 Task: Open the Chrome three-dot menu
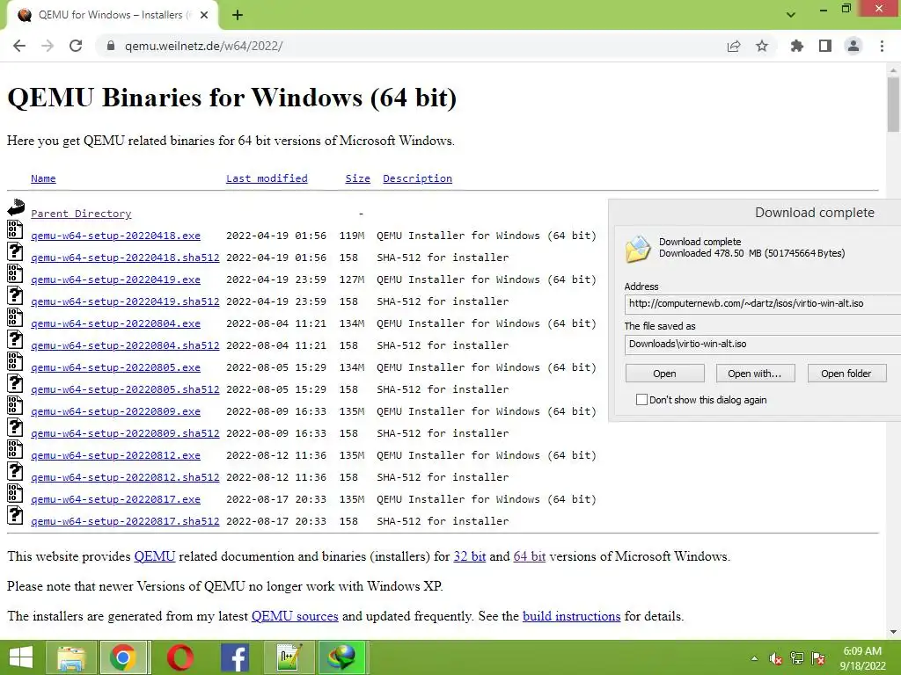[x=882, y=46]
